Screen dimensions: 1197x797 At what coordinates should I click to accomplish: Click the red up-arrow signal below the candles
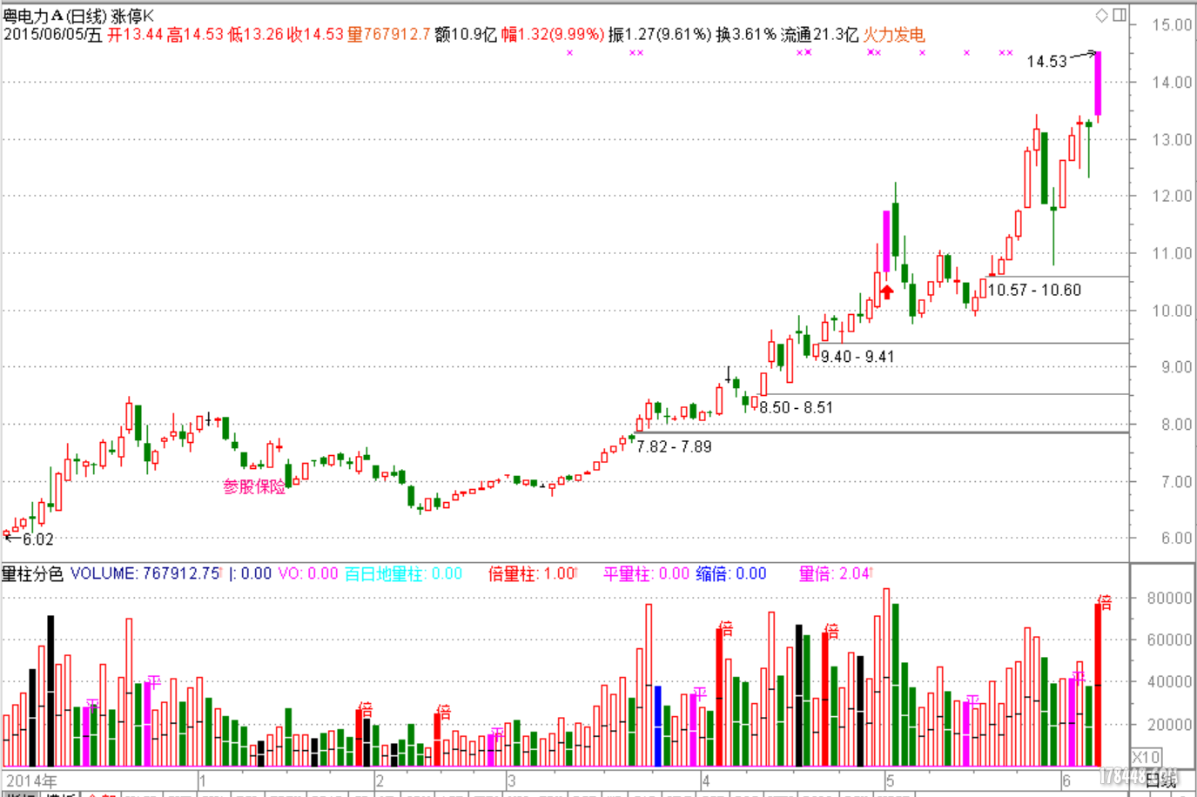[x=887, y=291]
